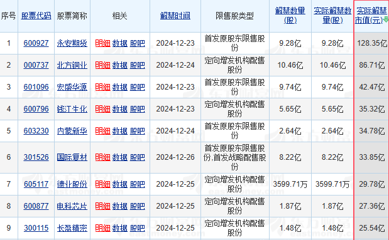Open 股吧 for 电科芯片 row
Screen dimensions: 389x240
pos(138,206)
